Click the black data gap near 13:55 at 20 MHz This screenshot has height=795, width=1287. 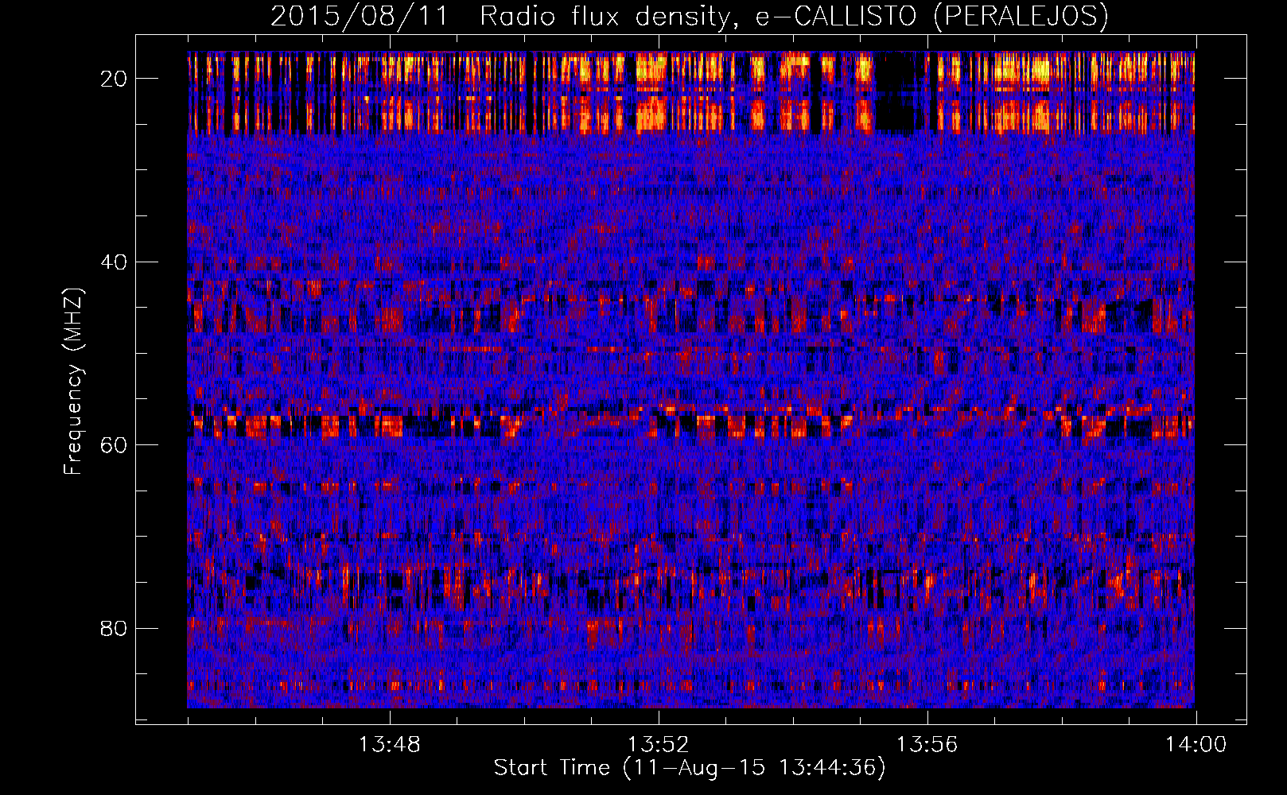896,92
